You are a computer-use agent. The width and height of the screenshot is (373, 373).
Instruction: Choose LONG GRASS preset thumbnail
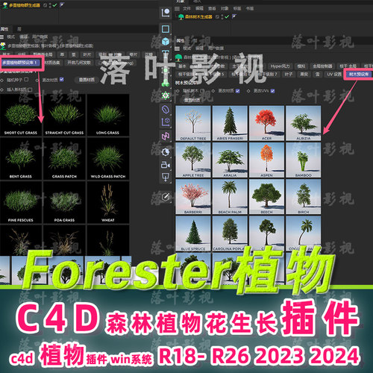tap(108, 116)
